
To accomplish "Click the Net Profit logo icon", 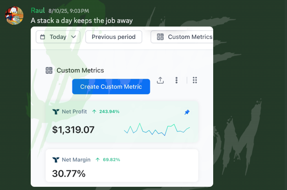I will coord(55,111).
